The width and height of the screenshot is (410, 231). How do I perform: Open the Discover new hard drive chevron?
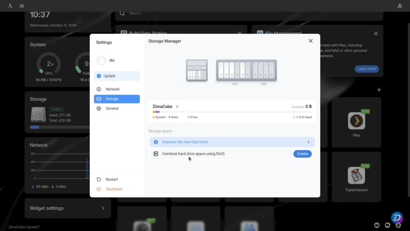coord(309,142)
